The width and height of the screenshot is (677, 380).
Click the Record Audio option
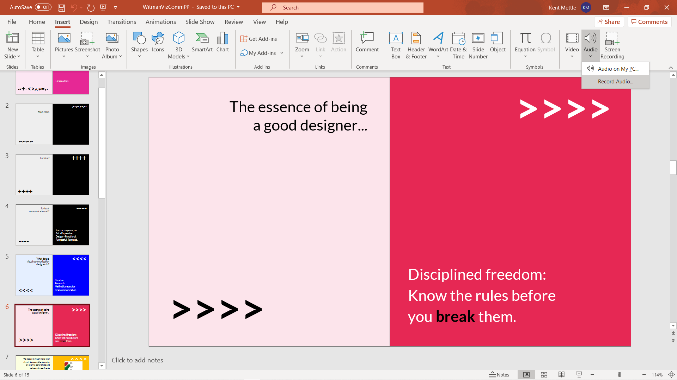click(x=615, y=81)
